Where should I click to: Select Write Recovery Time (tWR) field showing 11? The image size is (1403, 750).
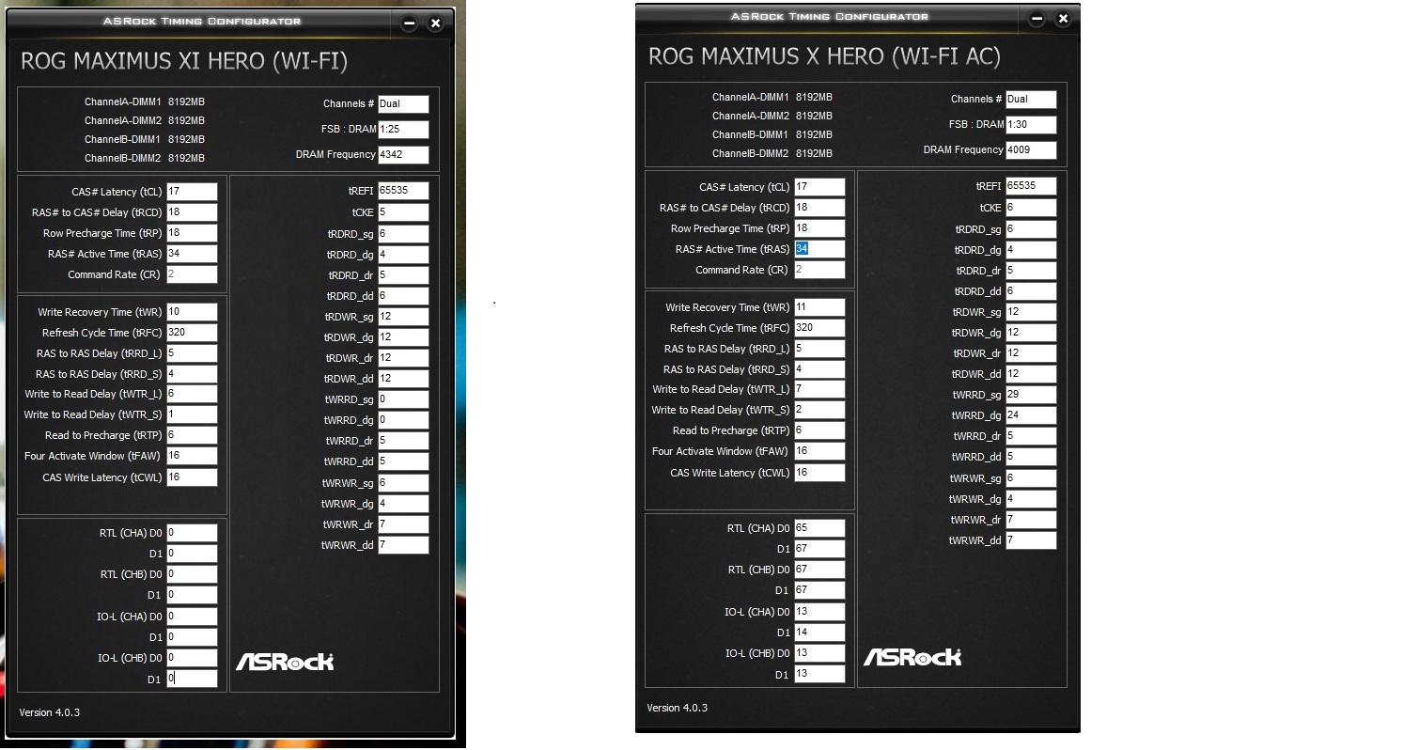click(819, 307)
